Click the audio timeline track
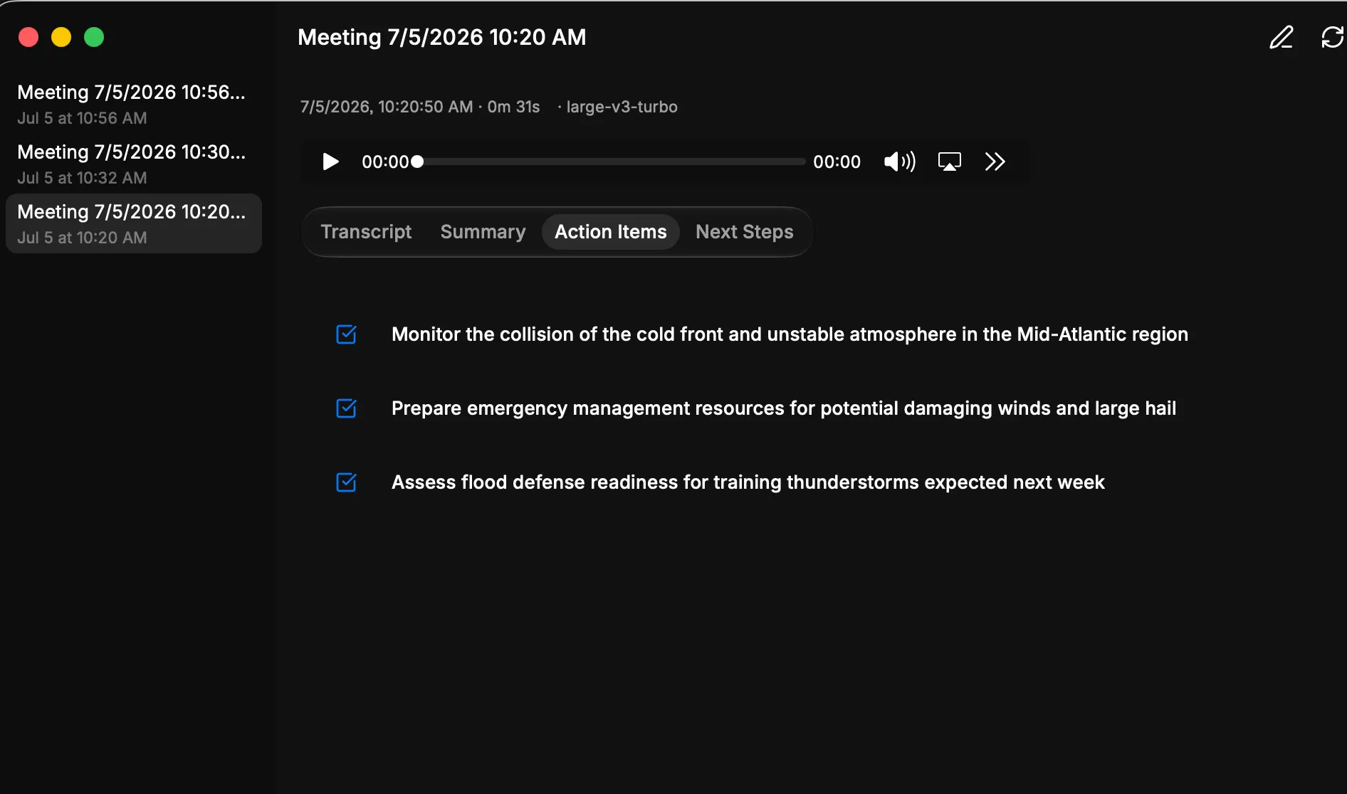Screen dimensions: 1347x794 tap(612, 162)
